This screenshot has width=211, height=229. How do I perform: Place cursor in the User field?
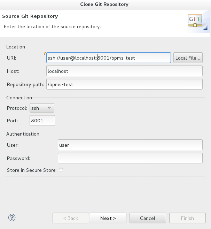tap(130, 145)
